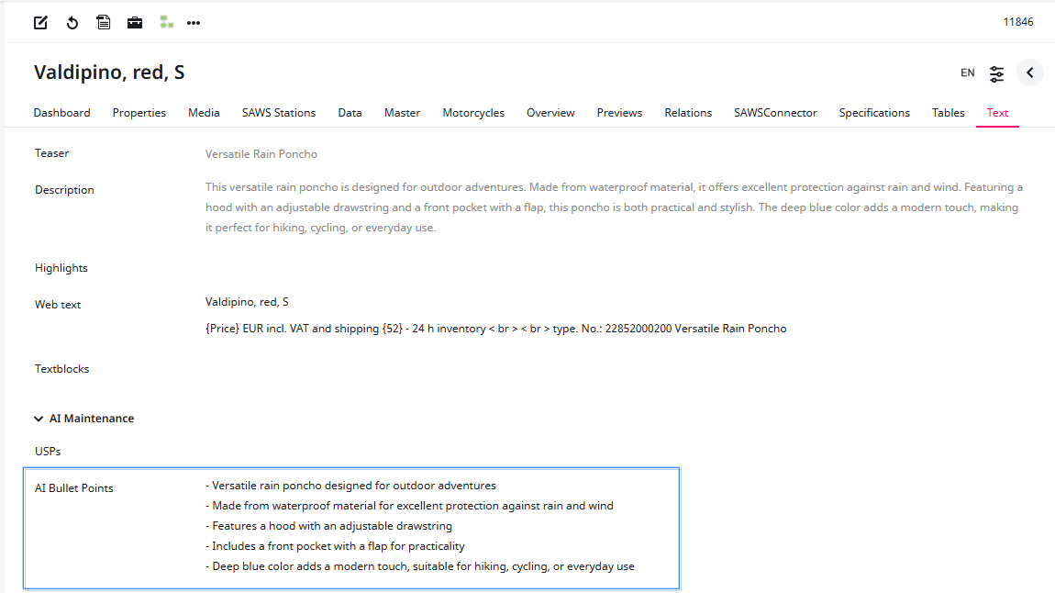Switch language via EN selector

point(968,73)
